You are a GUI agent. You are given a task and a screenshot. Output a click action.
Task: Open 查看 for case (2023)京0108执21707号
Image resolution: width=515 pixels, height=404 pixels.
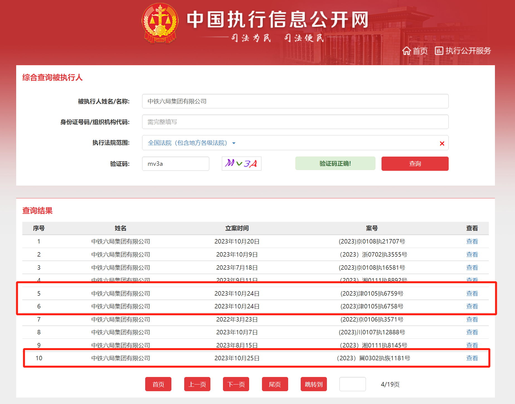tap(472, 241)
